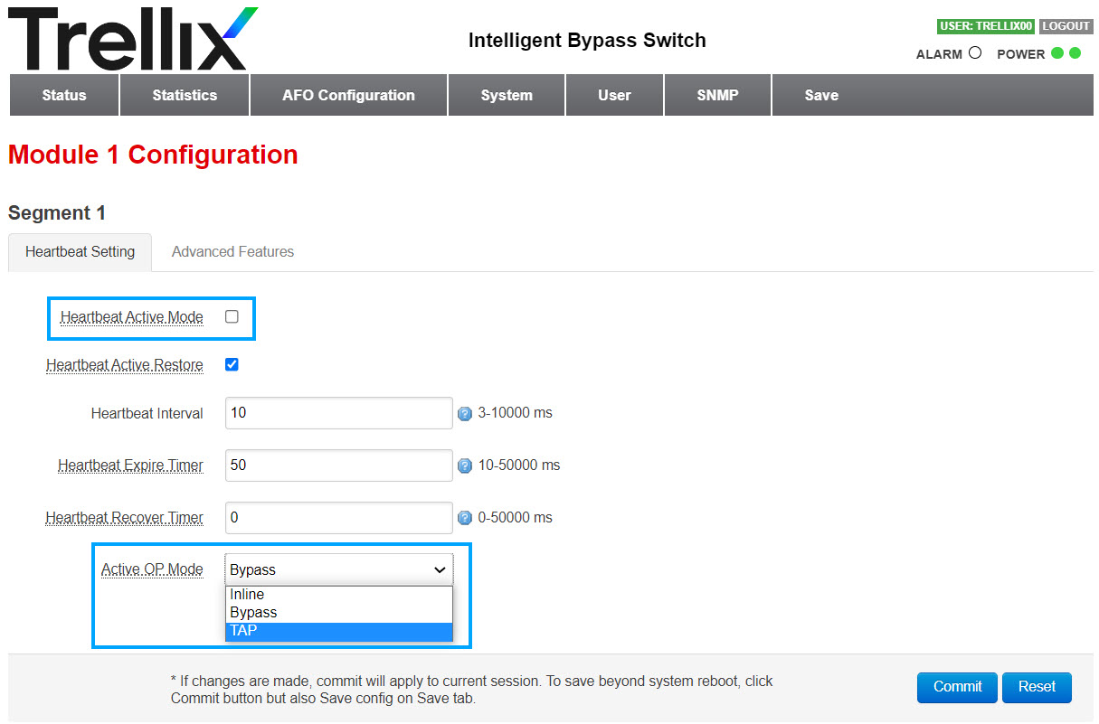This screenshot has width=1099, height=724.
Task: Click the 3-10000 ms range text
Action: [515, 413]
